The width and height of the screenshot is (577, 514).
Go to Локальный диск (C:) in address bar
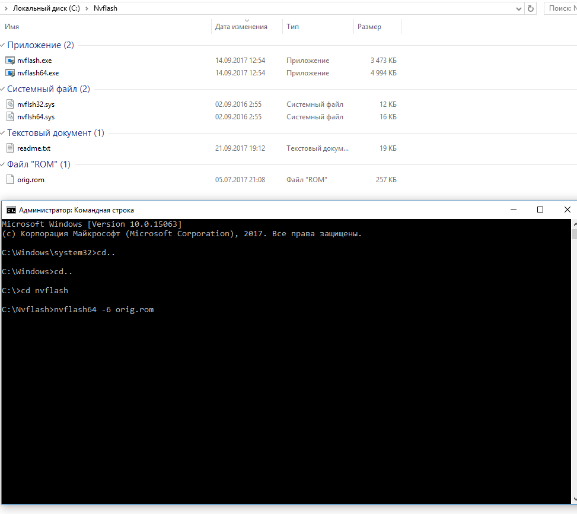pyautogui.click(x=46, y=8)
